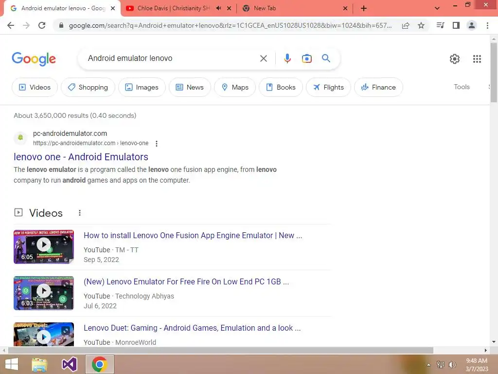
Task: Open the more options dots beside pc-androidemulator URL
Action: tap(156, 144)
